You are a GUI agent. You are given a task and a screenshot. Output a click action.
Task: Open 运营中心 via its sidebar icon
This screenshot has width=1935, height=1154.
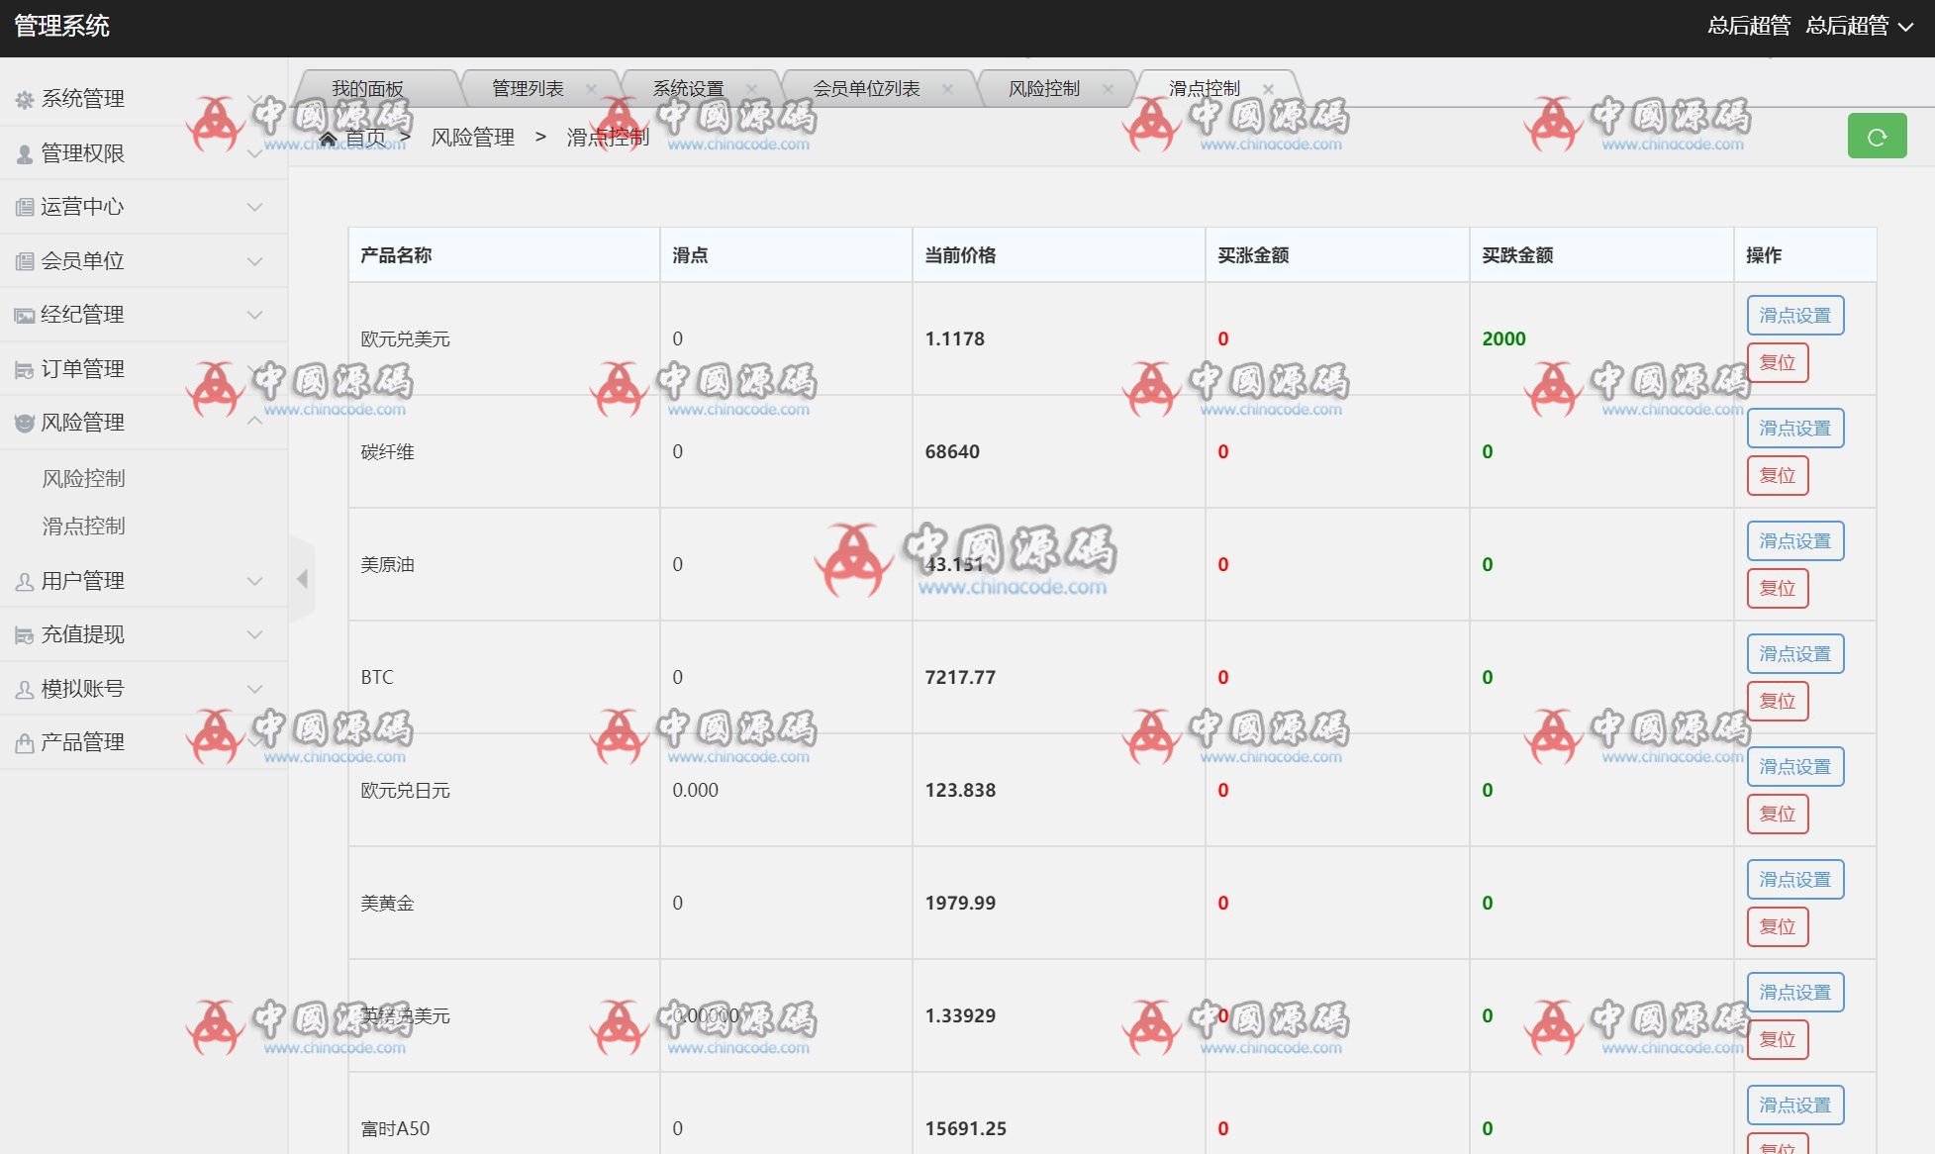(x=22, y=207)
